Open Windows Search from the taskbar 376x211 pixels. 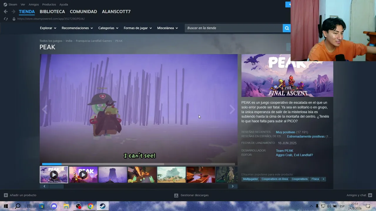18,206
